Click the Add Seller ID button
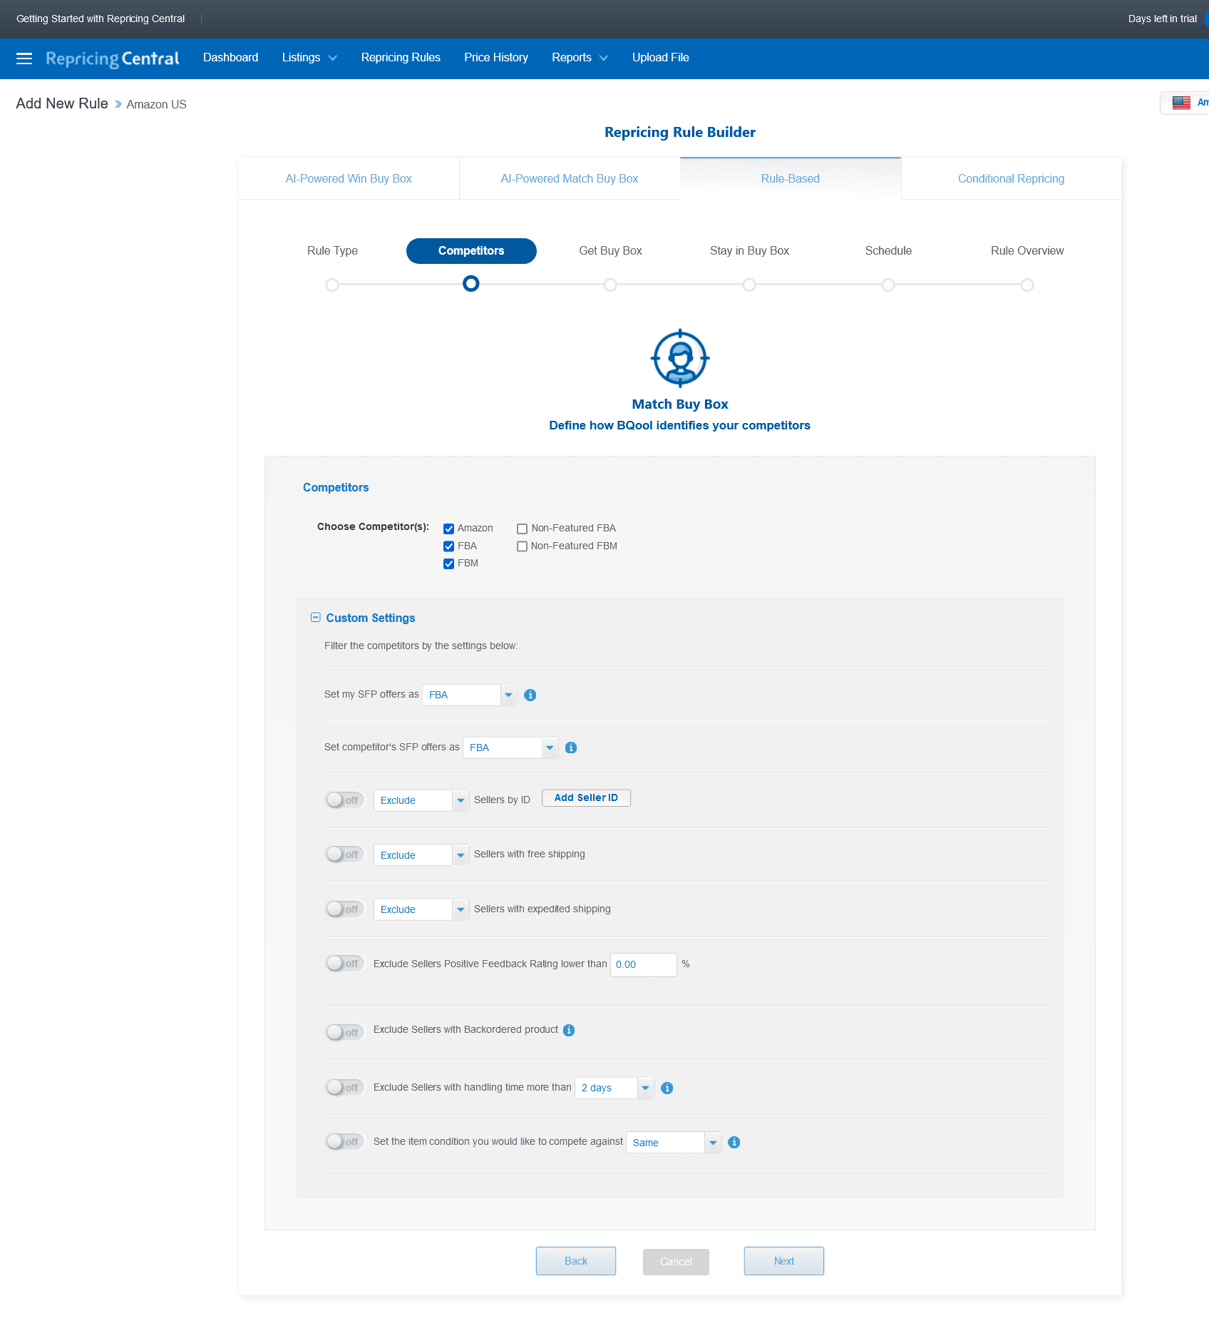 [586, 798]
